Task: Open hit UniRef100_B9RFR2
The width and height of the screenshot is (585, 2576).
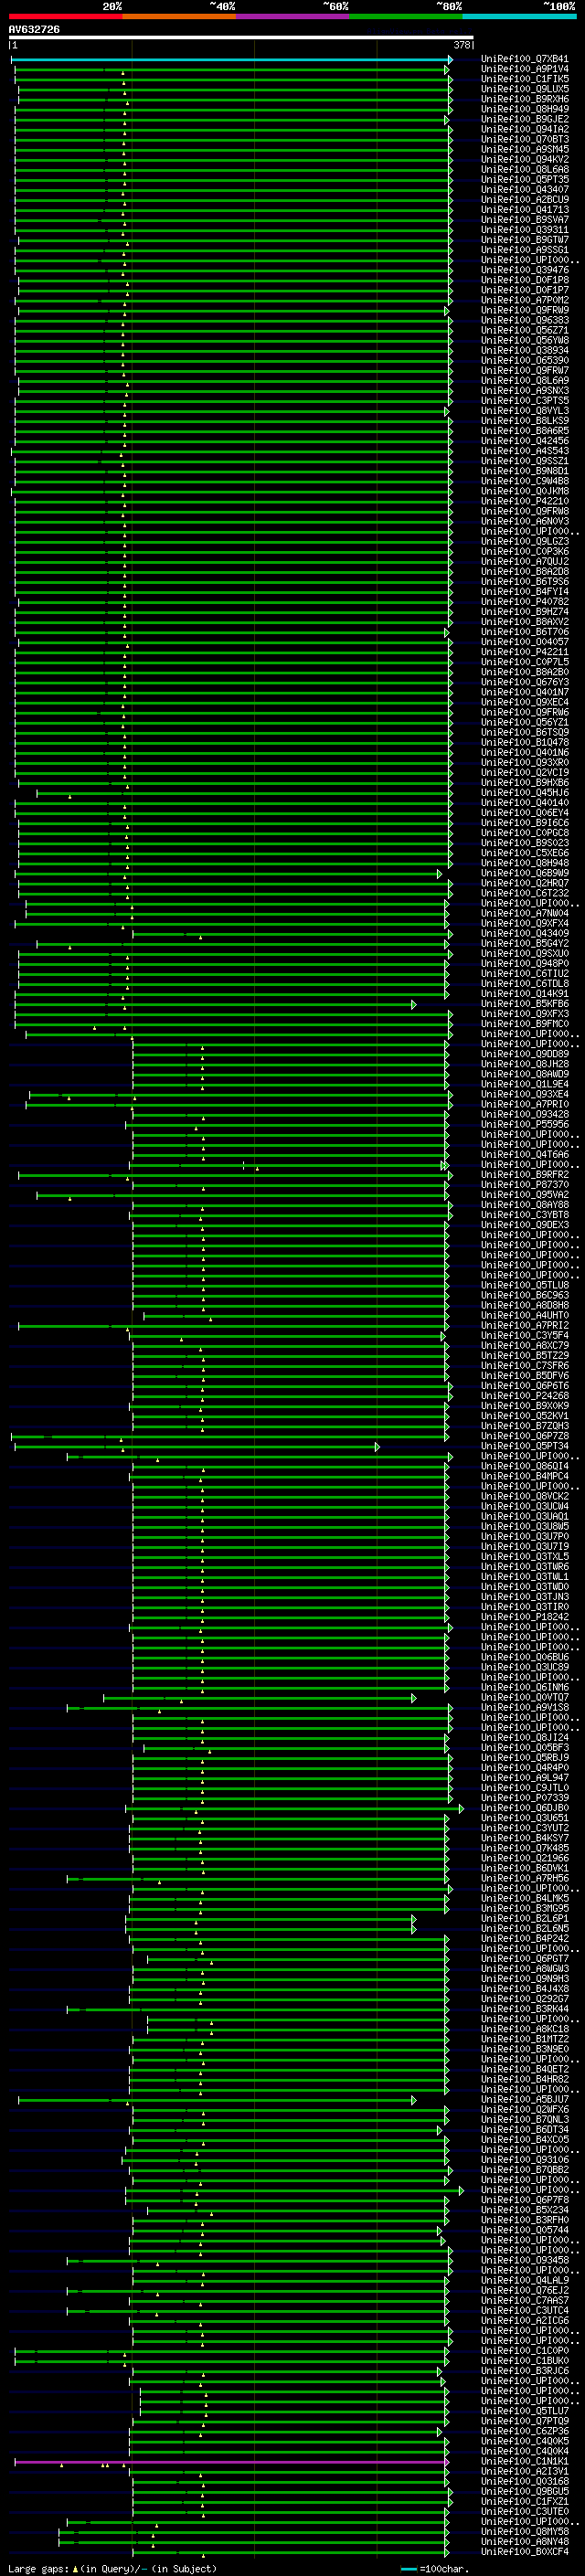Action: click(x=525, y=1175)
